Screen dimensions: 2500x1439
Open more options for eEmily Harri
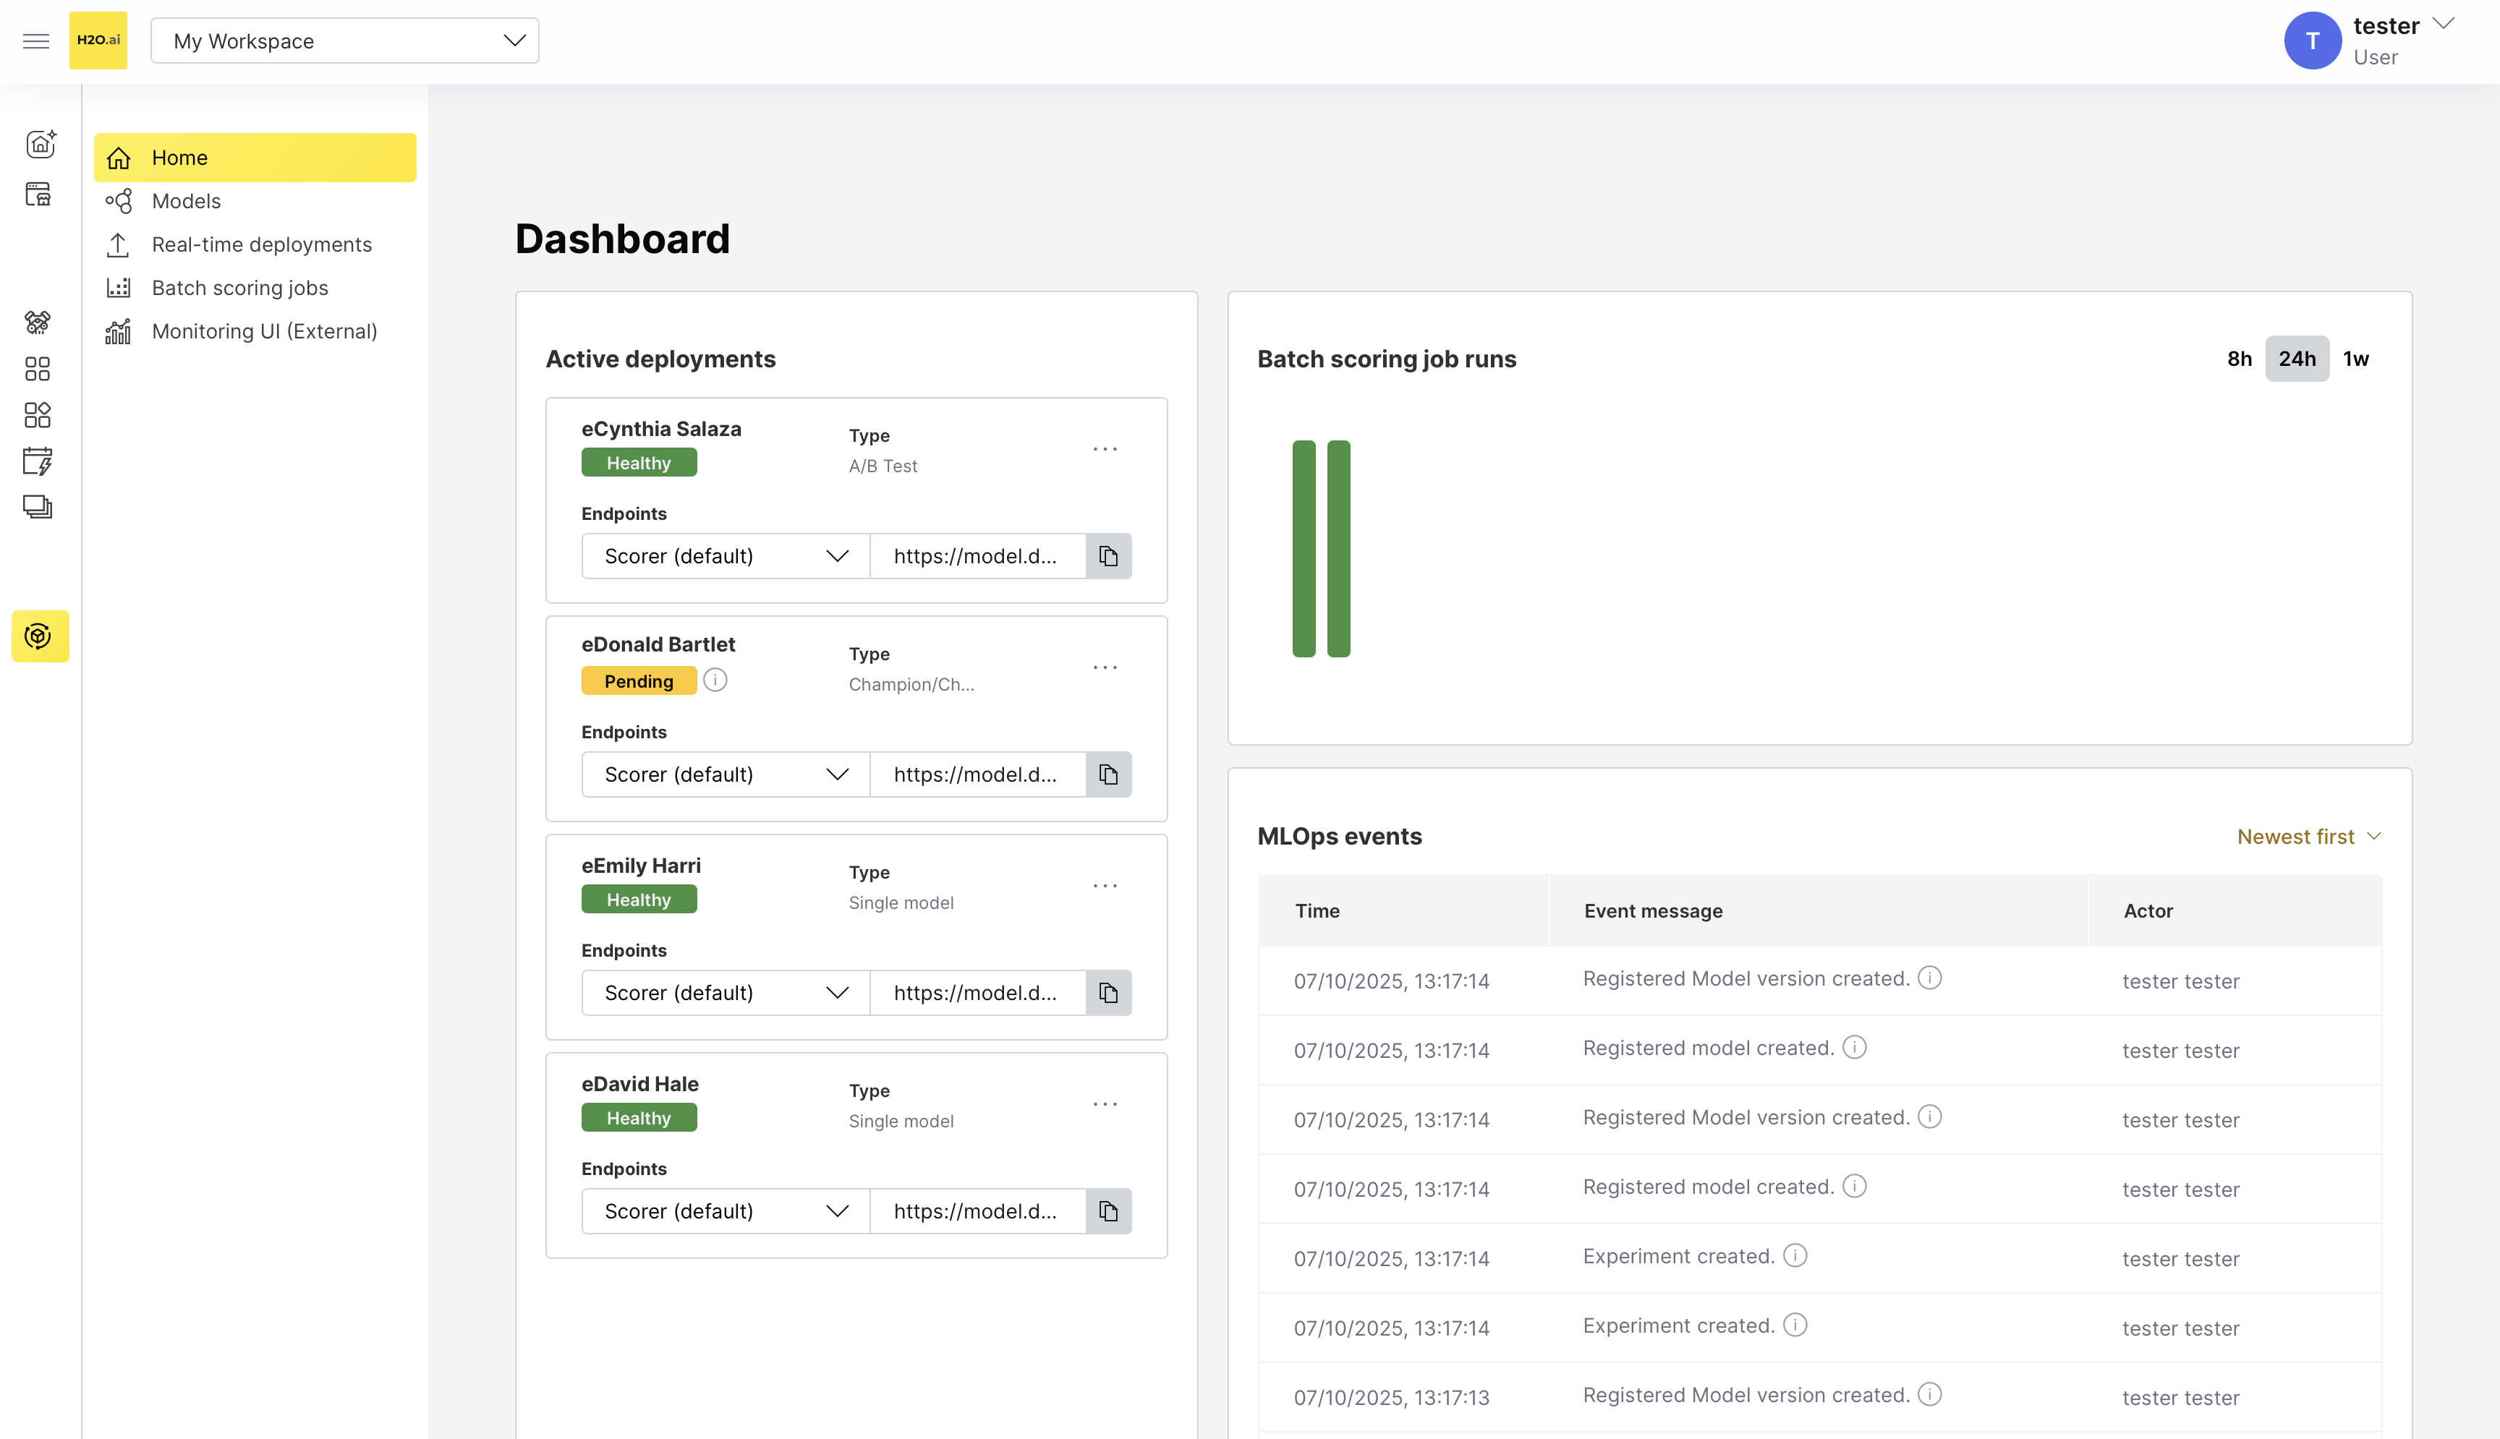point(1104,886)
